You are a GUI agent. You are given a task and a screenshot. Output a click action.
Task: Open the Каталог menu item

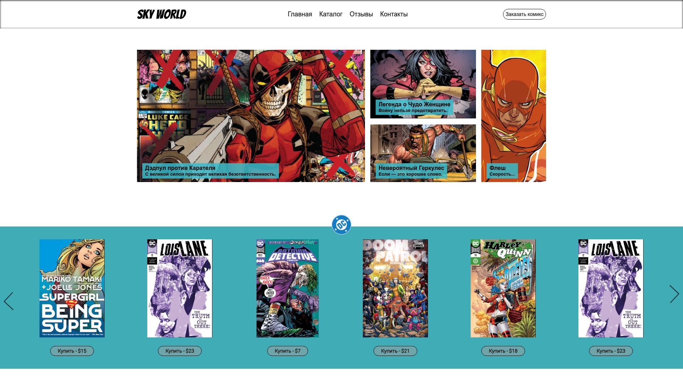(331, 14)
